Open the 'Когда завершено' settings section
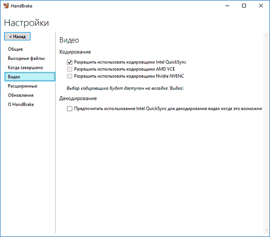This screenshot has width=270, height=237. tap(25, 68)
